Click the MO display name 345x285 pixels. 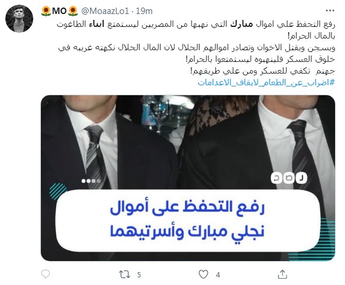point(59,11)
